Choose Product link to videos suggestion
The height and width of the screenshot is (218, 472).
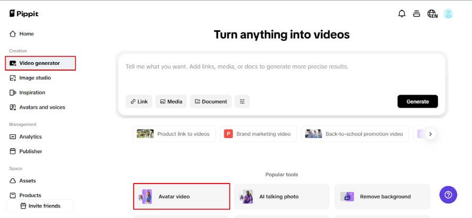tap(174, 134)
